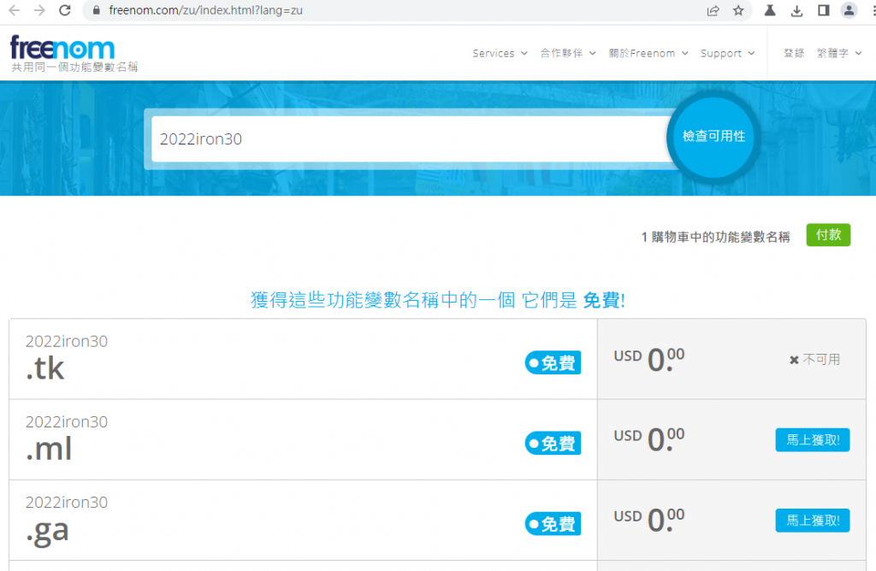This screenshot has height=571, width=876.
Task: Click the USD 0.00 price for .tk
Action: point(649,360)
